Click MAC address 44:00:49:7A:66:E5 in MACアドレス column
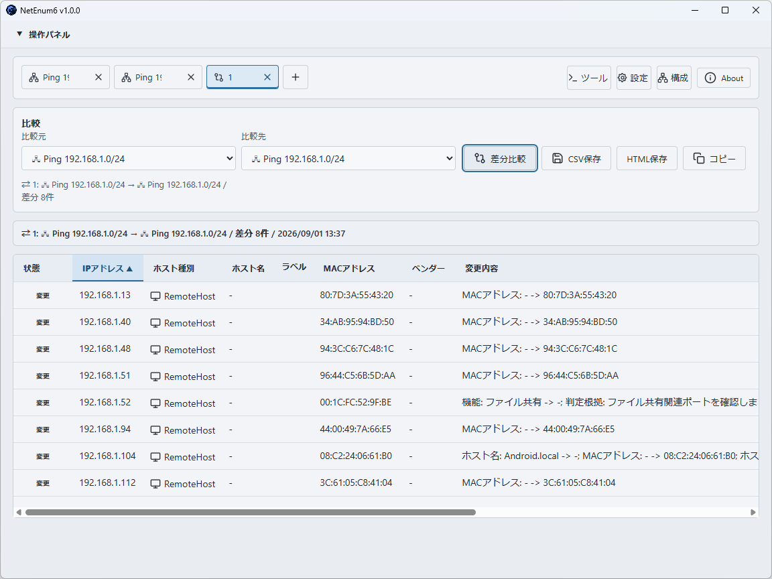The height and width of the screenshot is (579, 772). click(355, 429)
